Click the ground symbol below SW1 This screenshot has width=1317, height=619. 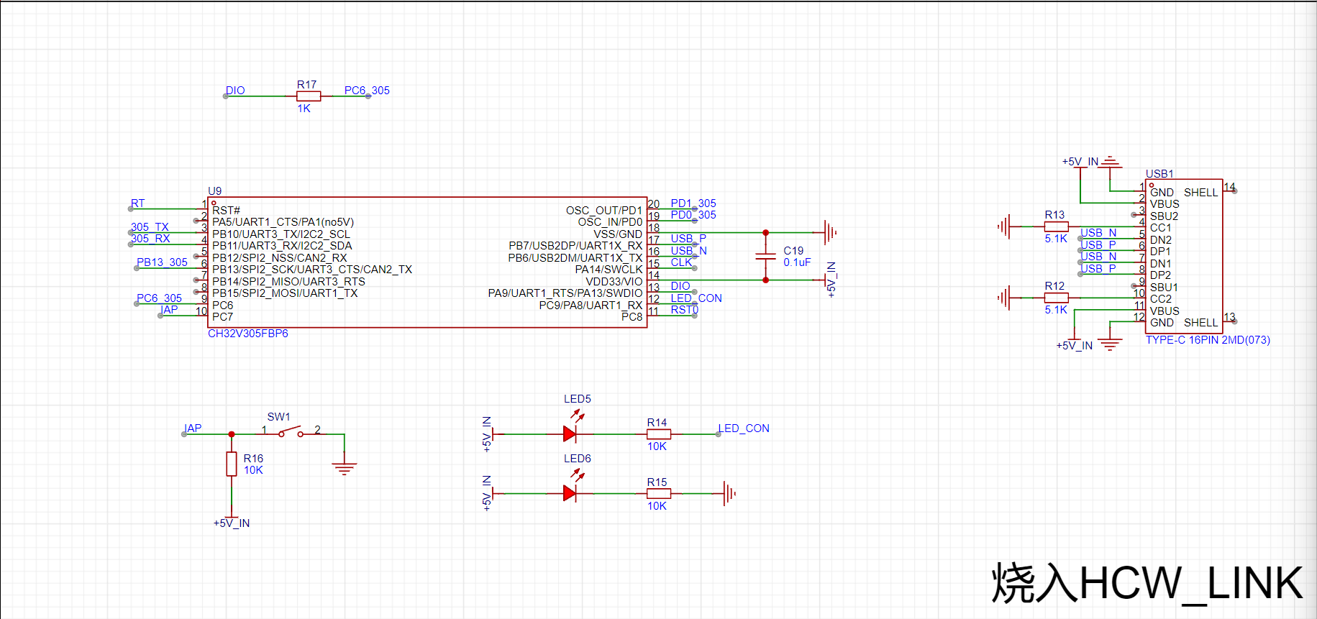click(x=345, y=468)
